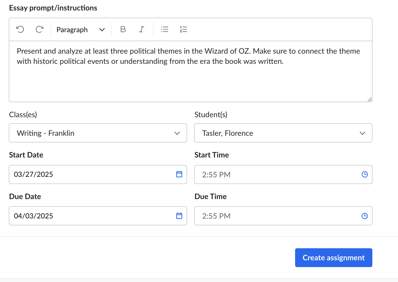Screen dimensions: 398x282
Task: Click the 'Class(es)' label
Action: [x=23, y=115]
